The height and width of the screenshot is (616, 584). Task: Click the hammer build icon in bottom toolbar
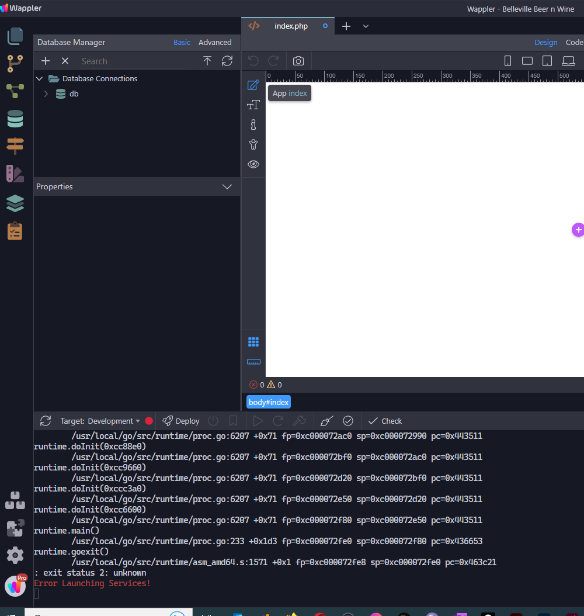300,421
